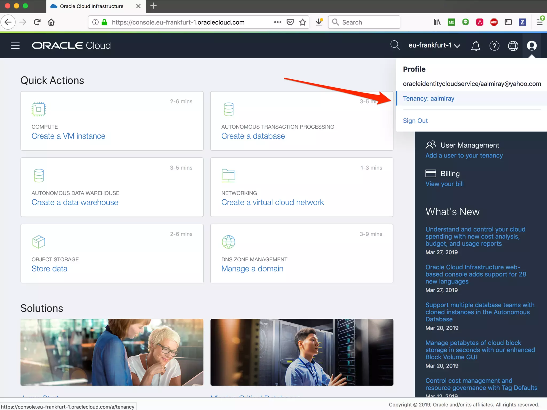Open the server room solution thumbnail

point(302,352)
